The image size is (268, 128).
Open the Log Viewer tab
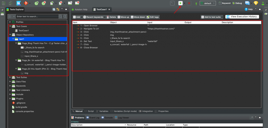[x=122, y=118]
